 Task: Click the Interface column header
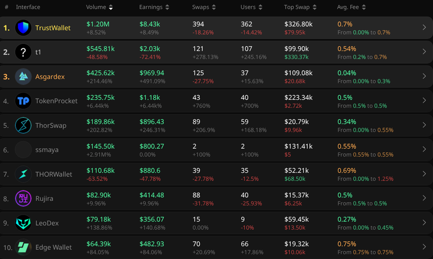[x=28, y=7]
